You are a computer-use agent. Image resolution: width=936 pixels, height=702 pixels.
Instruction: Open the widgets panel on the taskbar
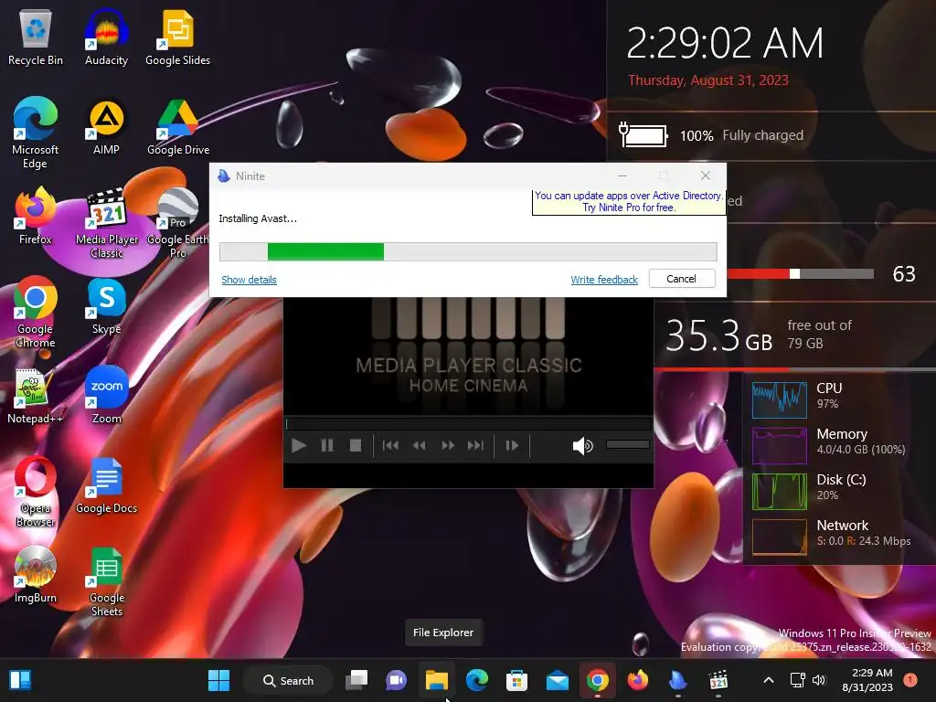point(20,680)
